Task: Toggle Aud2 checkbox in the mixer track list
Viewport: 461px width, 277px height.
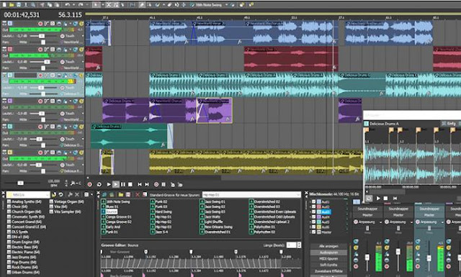Action: pos(314,206)
